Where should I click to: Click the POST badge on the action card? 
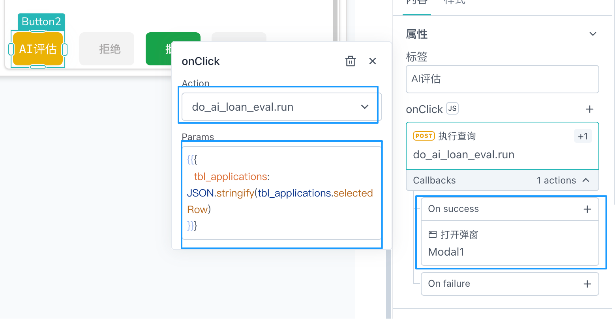point(424,136)
